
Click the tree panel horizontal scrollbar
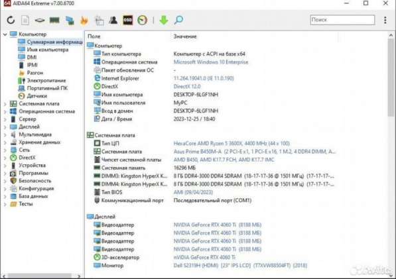coord(39,276)
